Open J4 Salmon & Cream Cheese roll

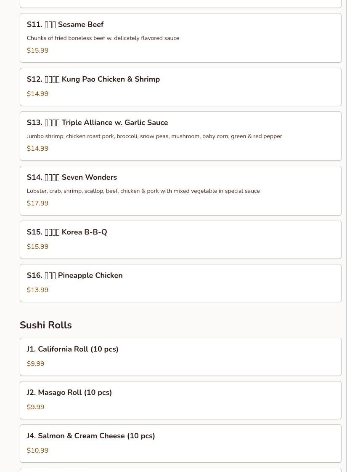180,444
